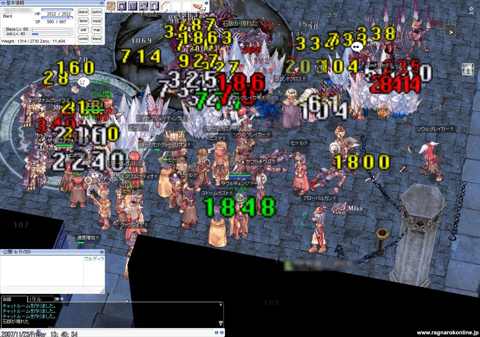
Task: Click the ソウルチェンジ skill callout
Action: [237, 183]
